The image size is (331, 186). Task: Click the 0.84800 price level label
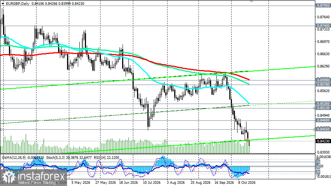point(323,120)
